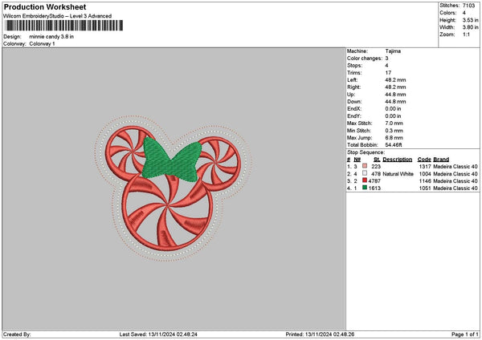This screenshot has width=482, height=340.
Task: Select the Max Jump value '6.8 mm'
Action: click(x=394, y=138)
